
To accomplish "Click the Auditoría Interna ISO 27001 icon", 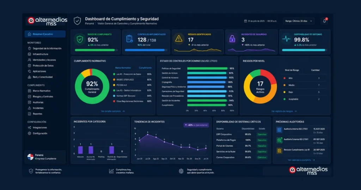I will coord(279,130).
